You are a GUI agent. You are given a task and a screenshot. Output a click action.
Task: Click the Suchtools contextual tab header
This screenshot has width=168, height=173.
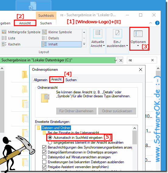click(x=46, y=16)
